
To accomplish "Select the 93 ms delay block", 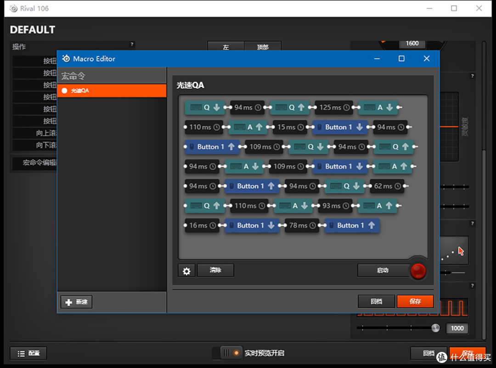I will (x=335, y=206).
